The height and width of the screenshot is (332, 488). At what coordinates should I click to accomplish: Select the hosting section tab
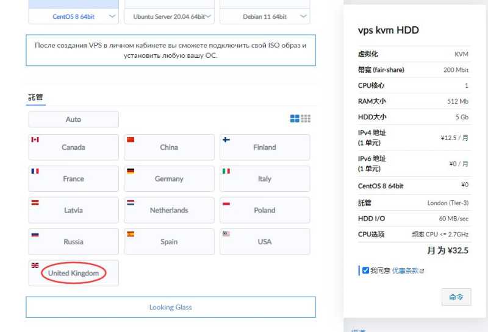[x=35, y=97]
